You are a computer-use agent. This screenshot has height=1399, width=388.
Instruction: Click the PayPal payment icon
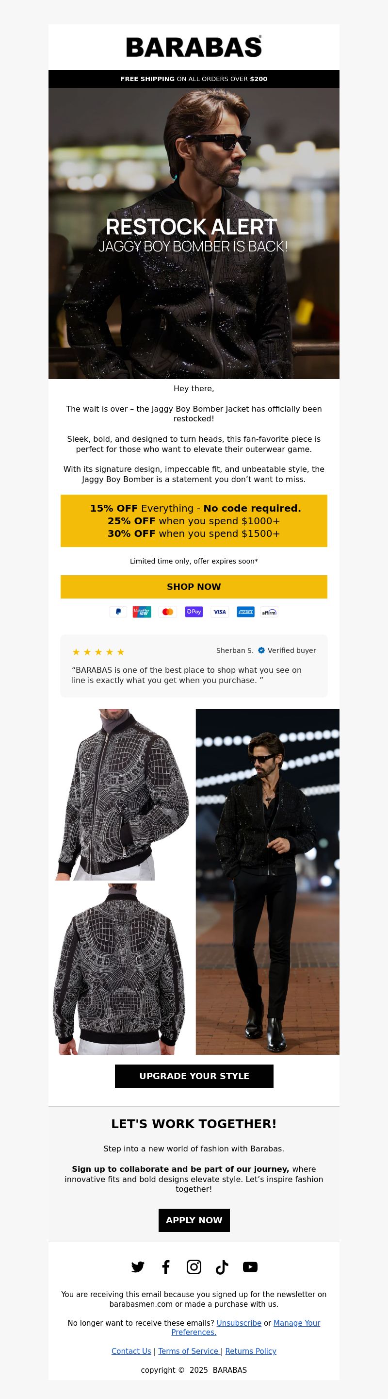click(118, 612)
